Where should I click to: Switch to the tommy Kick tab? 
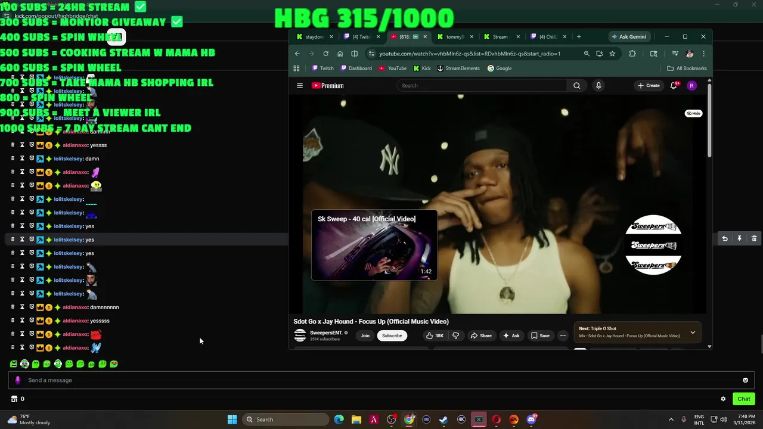pyautogui.click(x=455, y=37)
